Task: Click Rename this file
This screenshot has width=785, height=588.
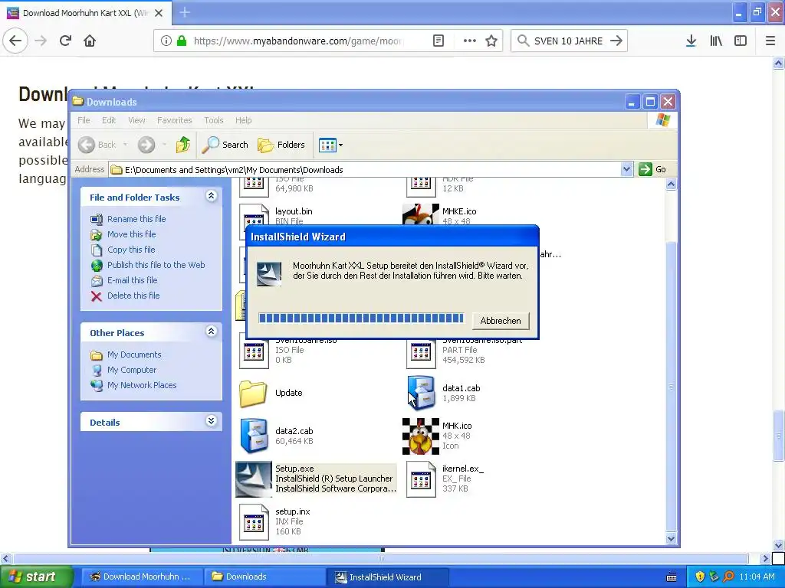Action: pyautogui.click(x=136, y=219)
